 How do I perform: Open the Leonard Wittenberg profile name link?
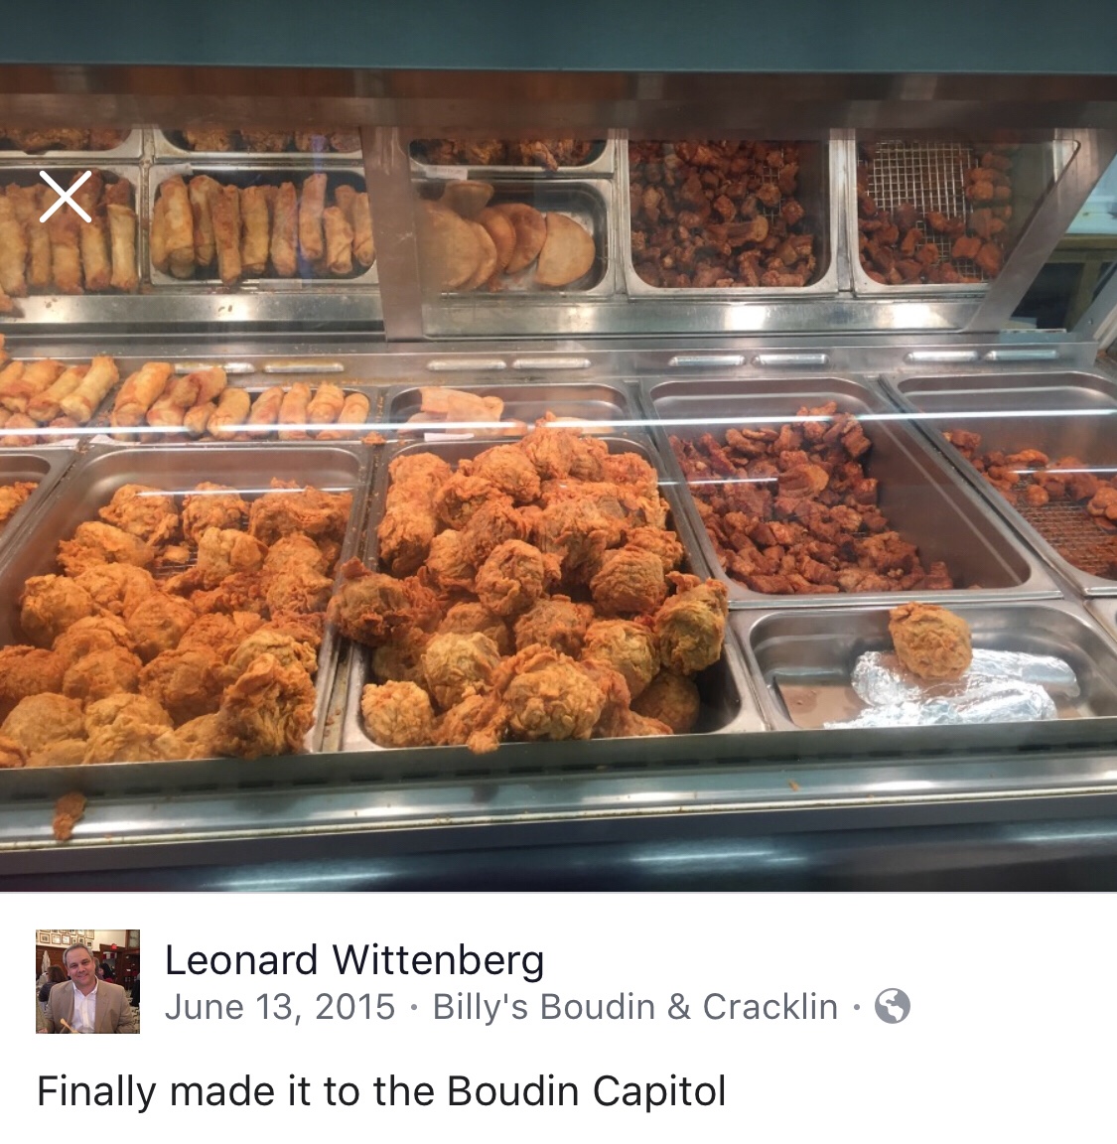(354, 959)
